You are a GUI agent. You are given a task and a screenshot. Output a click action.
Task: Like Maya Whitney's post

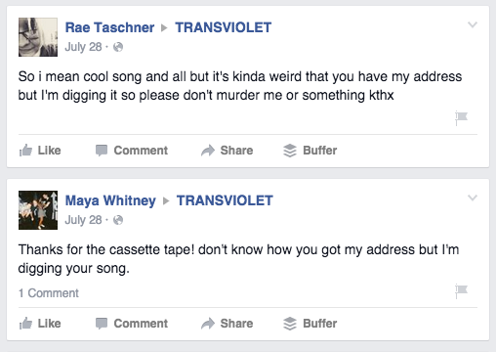(40, 324)
